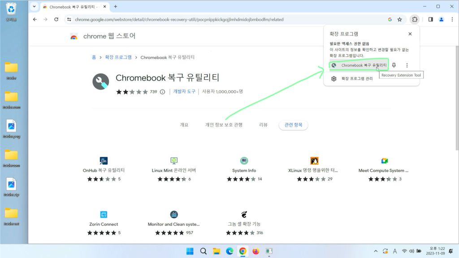Viewport: 459px width, 258px height.
Task: Launch Firefox from taskbar
Action: click(x=256, y=251)
